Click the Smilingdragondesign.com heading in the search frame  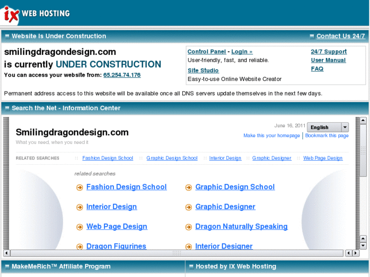point(72,133)
